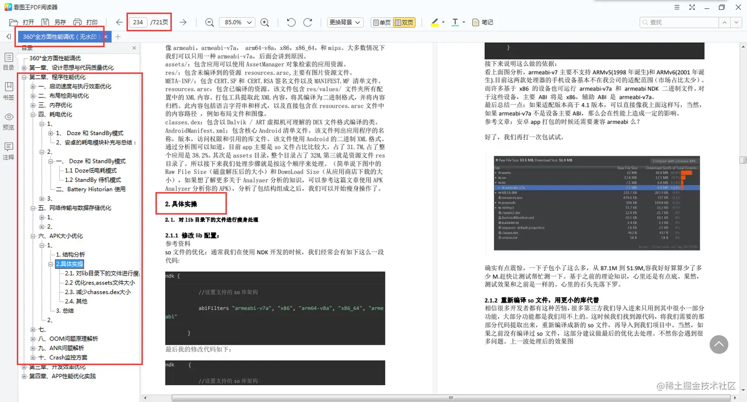Print the document via the 打印 icon
Screen dimensions: 747x402
[78, 22]
